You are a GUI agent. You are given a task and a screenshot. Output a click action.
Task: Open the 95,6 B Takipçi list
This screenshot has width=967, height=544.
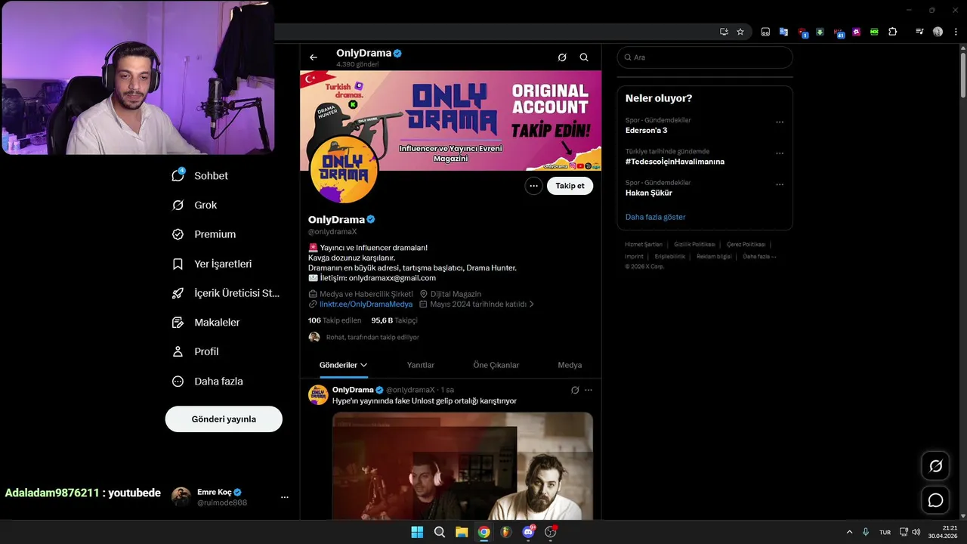[x=394, y=320]
